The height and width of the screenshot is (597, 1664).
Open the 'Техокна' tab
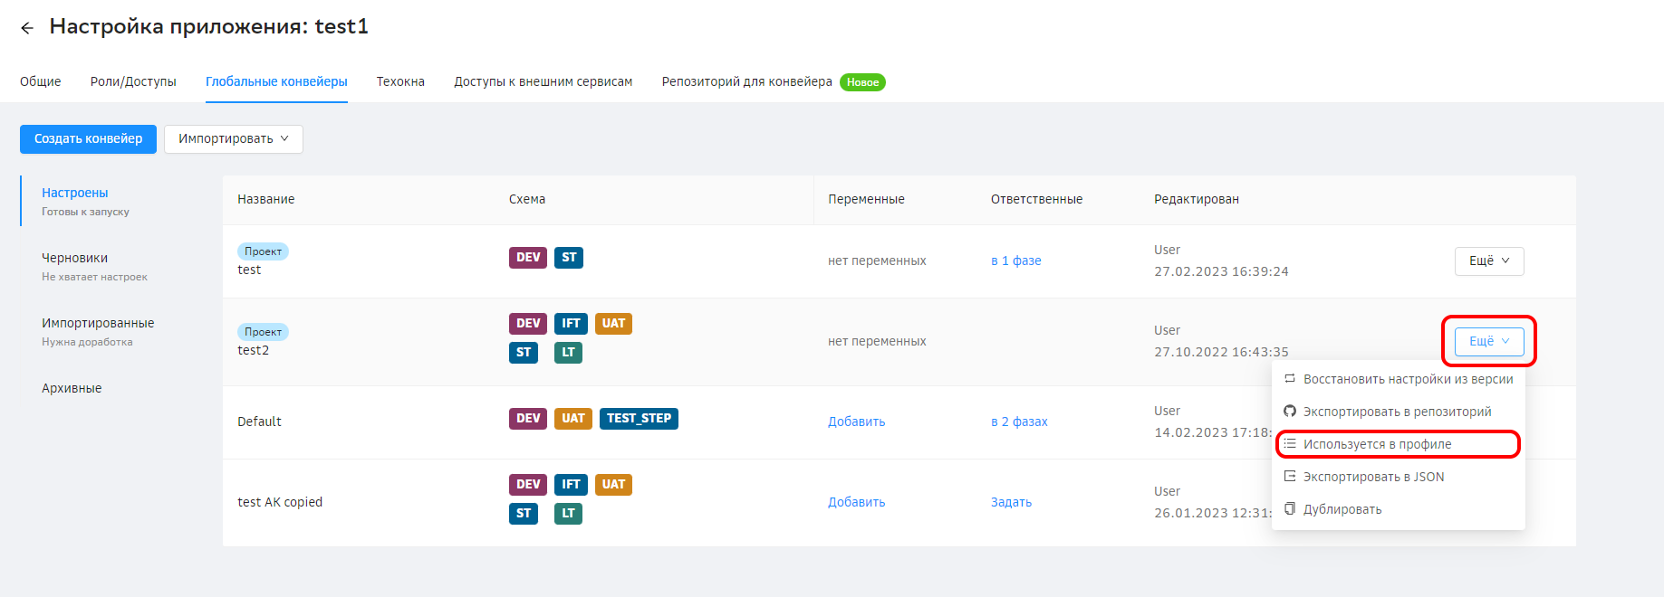pyautogui.click(x=400, y=81)
